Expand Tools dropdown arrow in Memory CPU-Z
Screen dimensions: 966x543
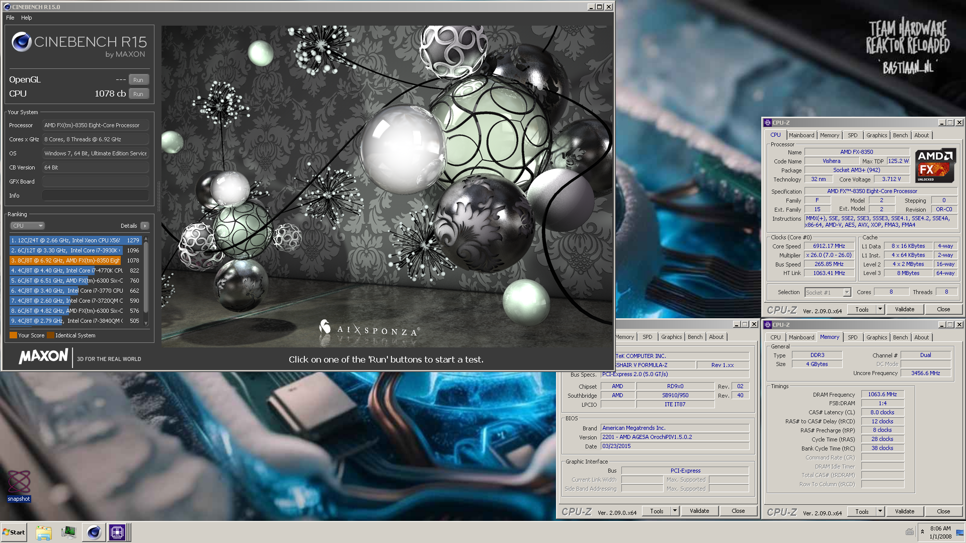click(x=880, y=512)
